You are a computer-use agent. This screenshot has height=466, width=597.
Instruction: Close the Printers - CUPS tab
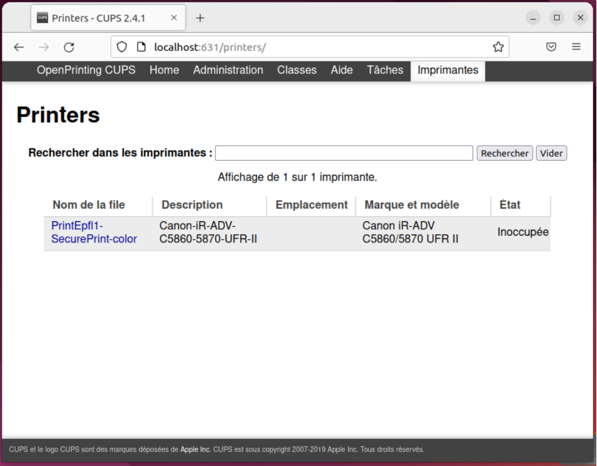[174, 18]
